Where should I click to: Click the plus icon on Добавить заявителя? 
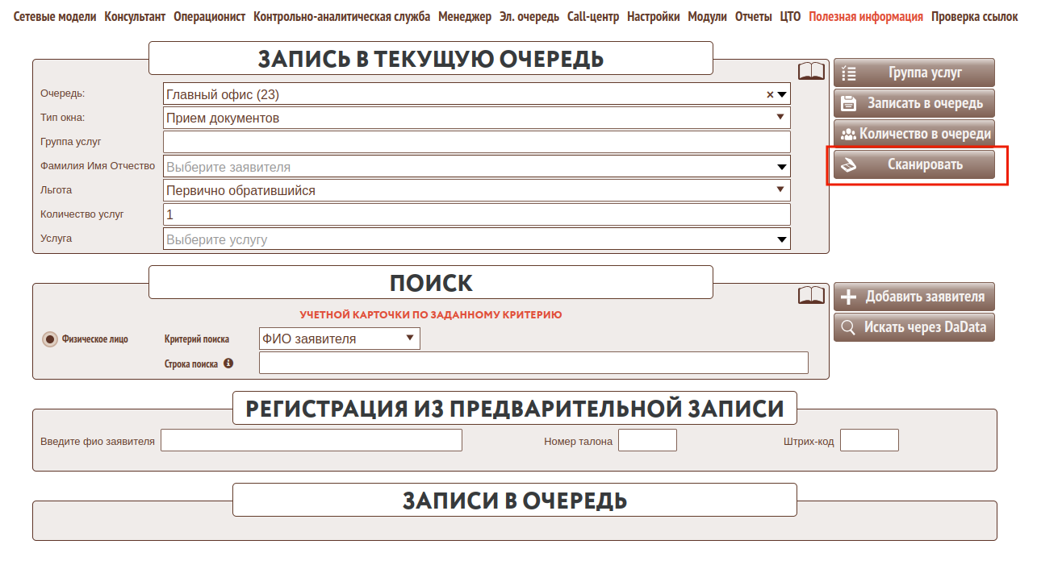pyautogui.click(x=848, y=297)
